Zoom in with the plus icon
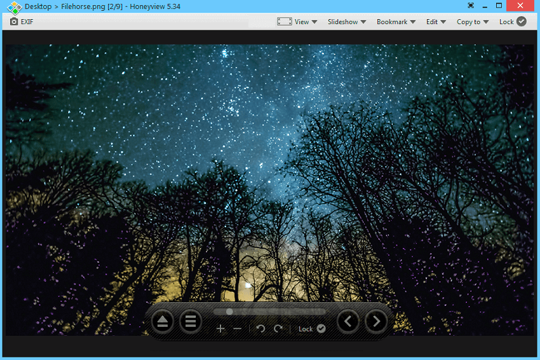The width and height of the screenshot is (540, 360). 220,329
